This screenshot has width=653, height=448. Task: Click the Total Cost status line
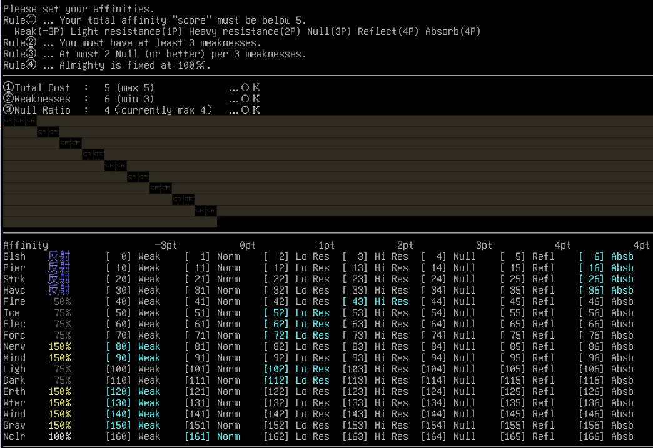tap(131, 87)
